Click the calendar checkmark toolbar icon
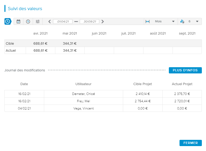The image size is (206, 151). pos(18,22)
